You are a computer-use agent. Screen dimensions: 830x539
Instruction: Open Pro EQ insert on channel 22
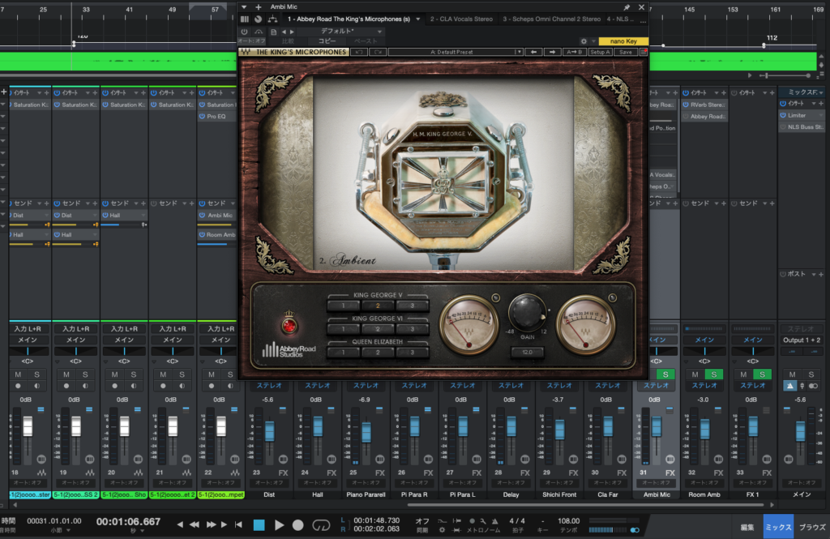click(x=216, y=117)
